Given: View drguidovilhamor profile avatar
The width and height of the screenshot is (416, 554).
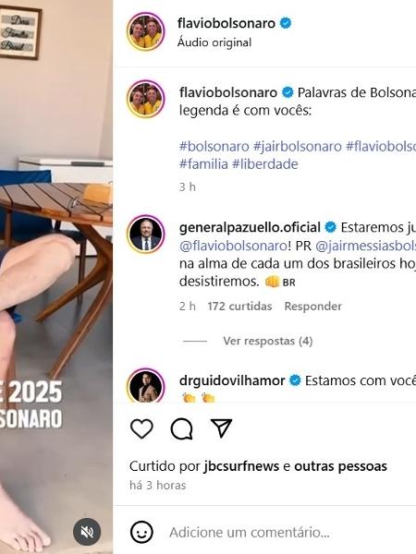Looking at the screenshot, I should click(x=146, y=386).
